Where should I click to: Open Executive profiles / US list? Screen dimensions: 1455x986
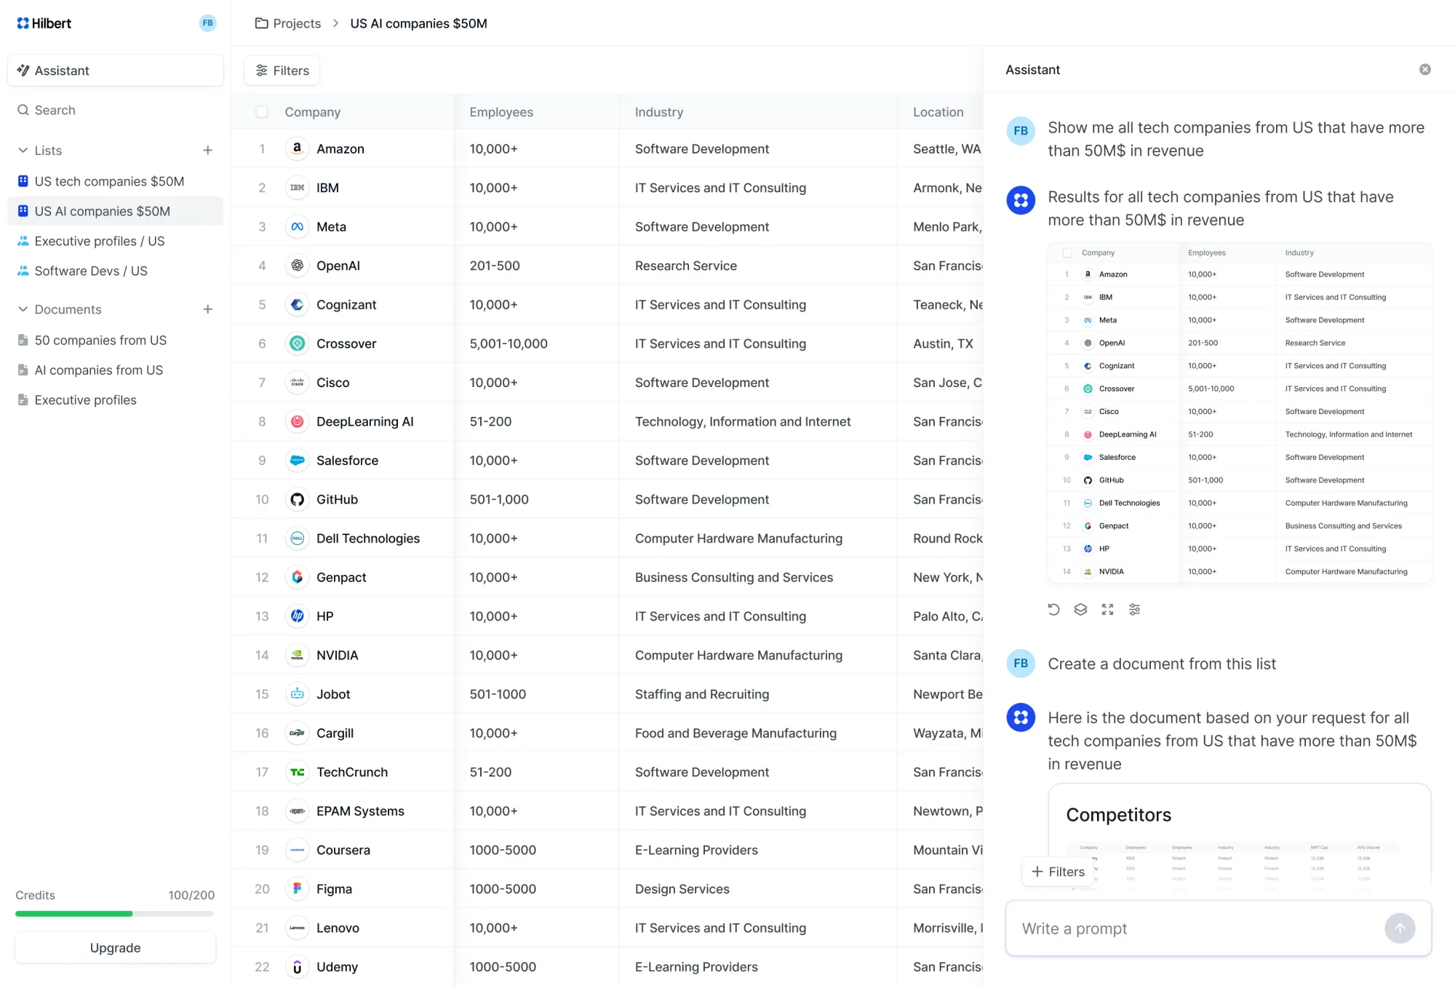point(116,241)
